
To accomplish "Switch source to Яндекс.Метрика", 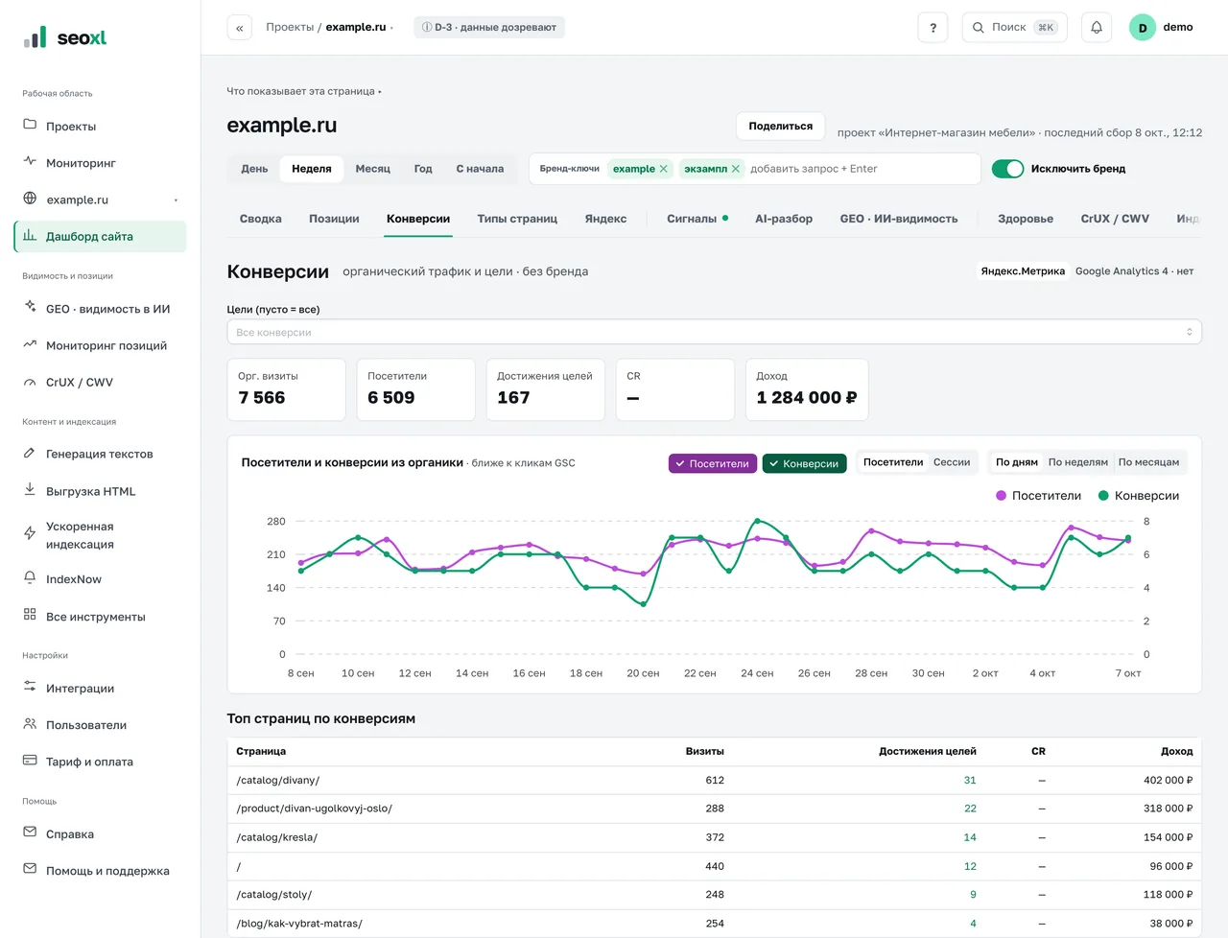I will coord(1023,271).
